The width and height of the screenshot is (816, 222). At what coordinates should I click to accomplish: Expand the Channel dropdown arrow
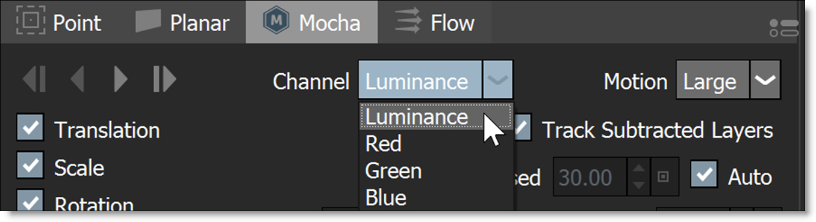pos(498,80)
